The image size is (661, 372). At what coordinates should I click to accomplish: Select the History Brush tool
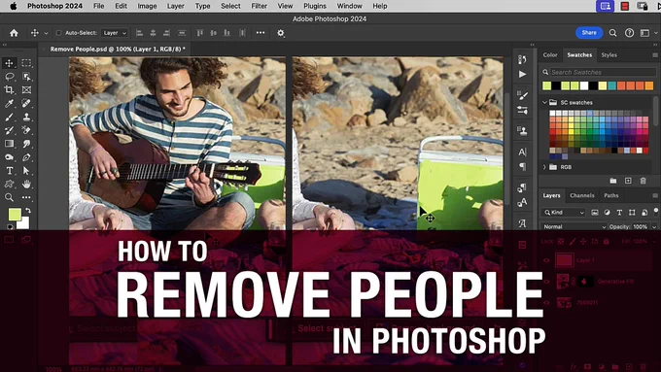[9, 130]
